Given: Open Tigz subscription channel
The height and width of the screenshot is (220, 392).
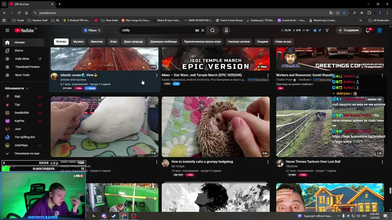Looking at the screenshot, I should (23, 105).
